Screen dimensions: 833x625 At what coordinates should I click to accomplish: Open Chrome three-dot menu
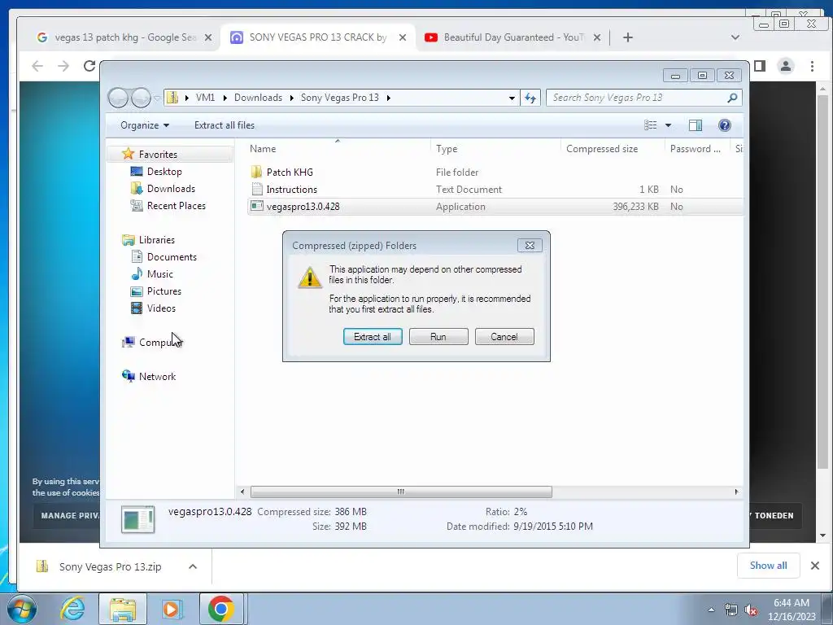pos(812,66)
